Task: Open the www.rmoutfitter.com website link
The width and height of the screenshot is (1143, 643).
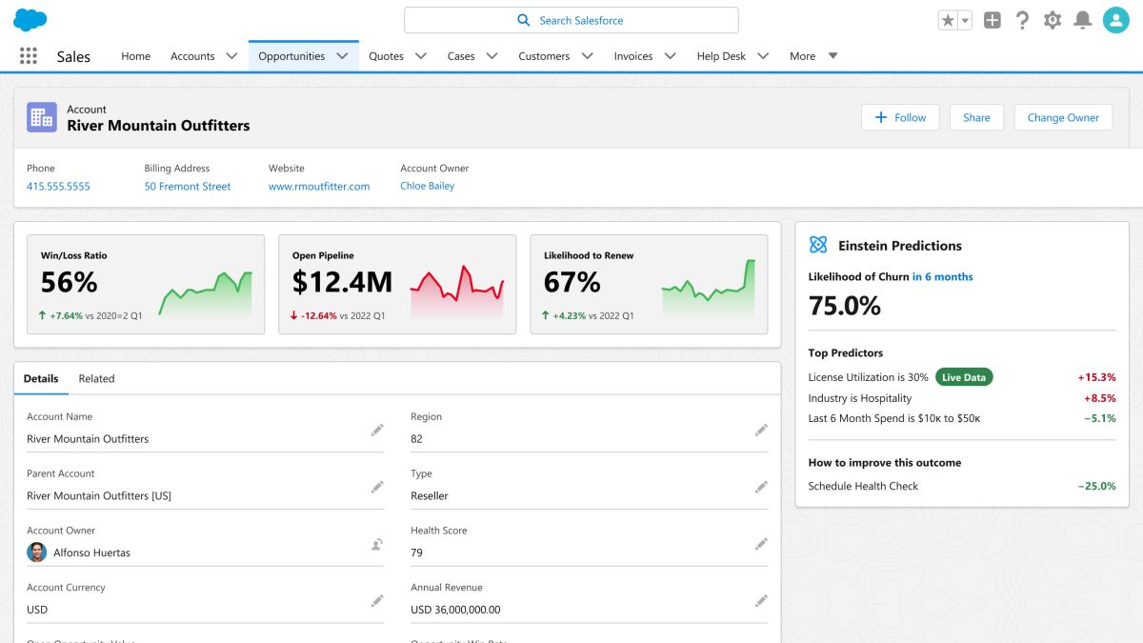Action: pos(319,187)
